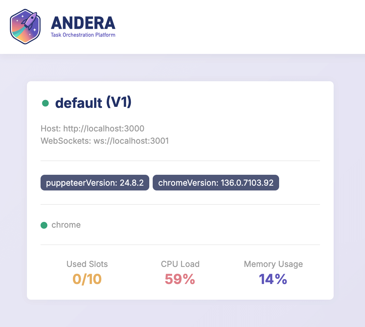
Task: Click the divider line below the version badges
Action: click(180, 204)
